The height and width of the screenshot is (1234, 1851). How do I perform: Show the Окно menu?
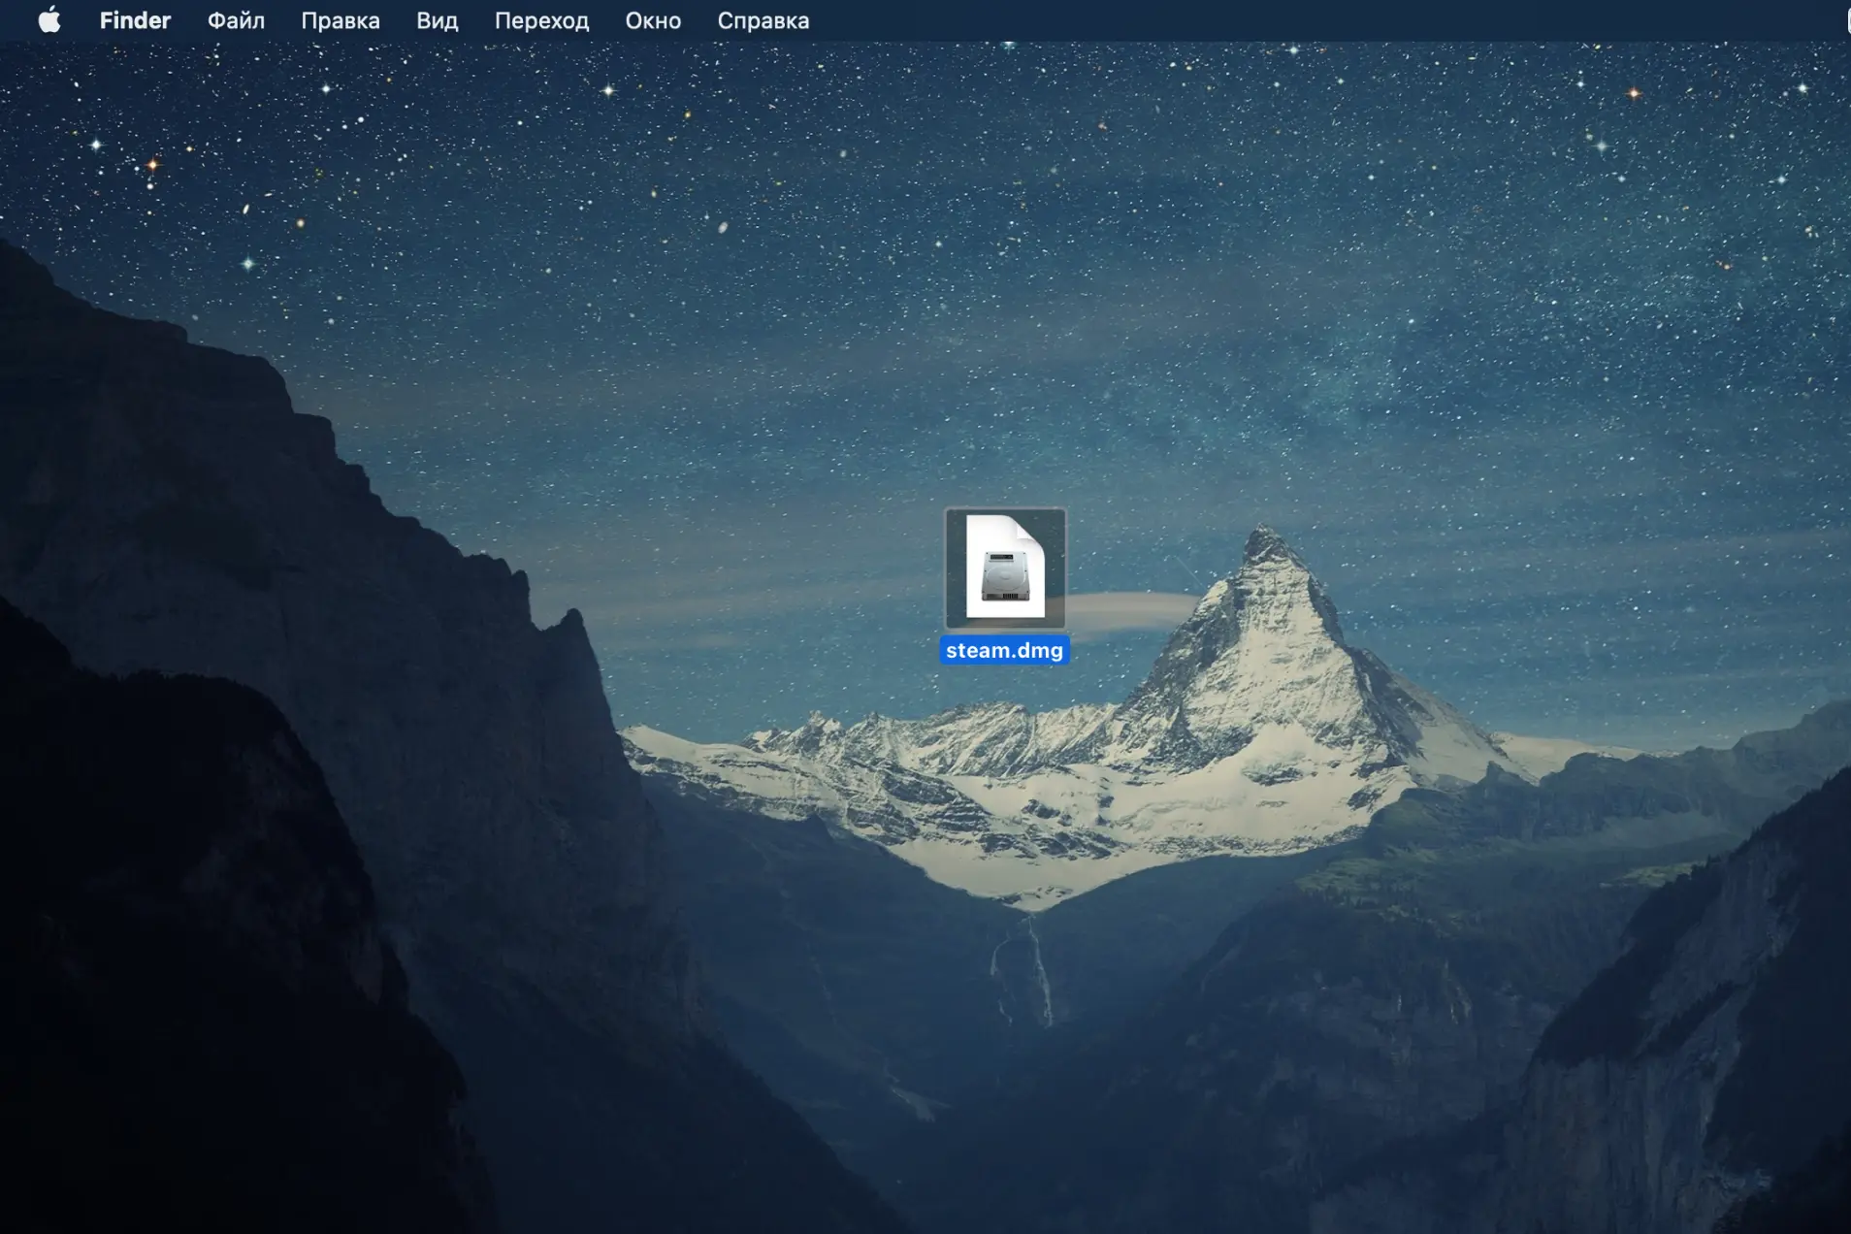pos(653,20)
